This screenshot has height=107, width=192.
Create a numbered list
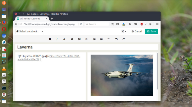(94, 39)
